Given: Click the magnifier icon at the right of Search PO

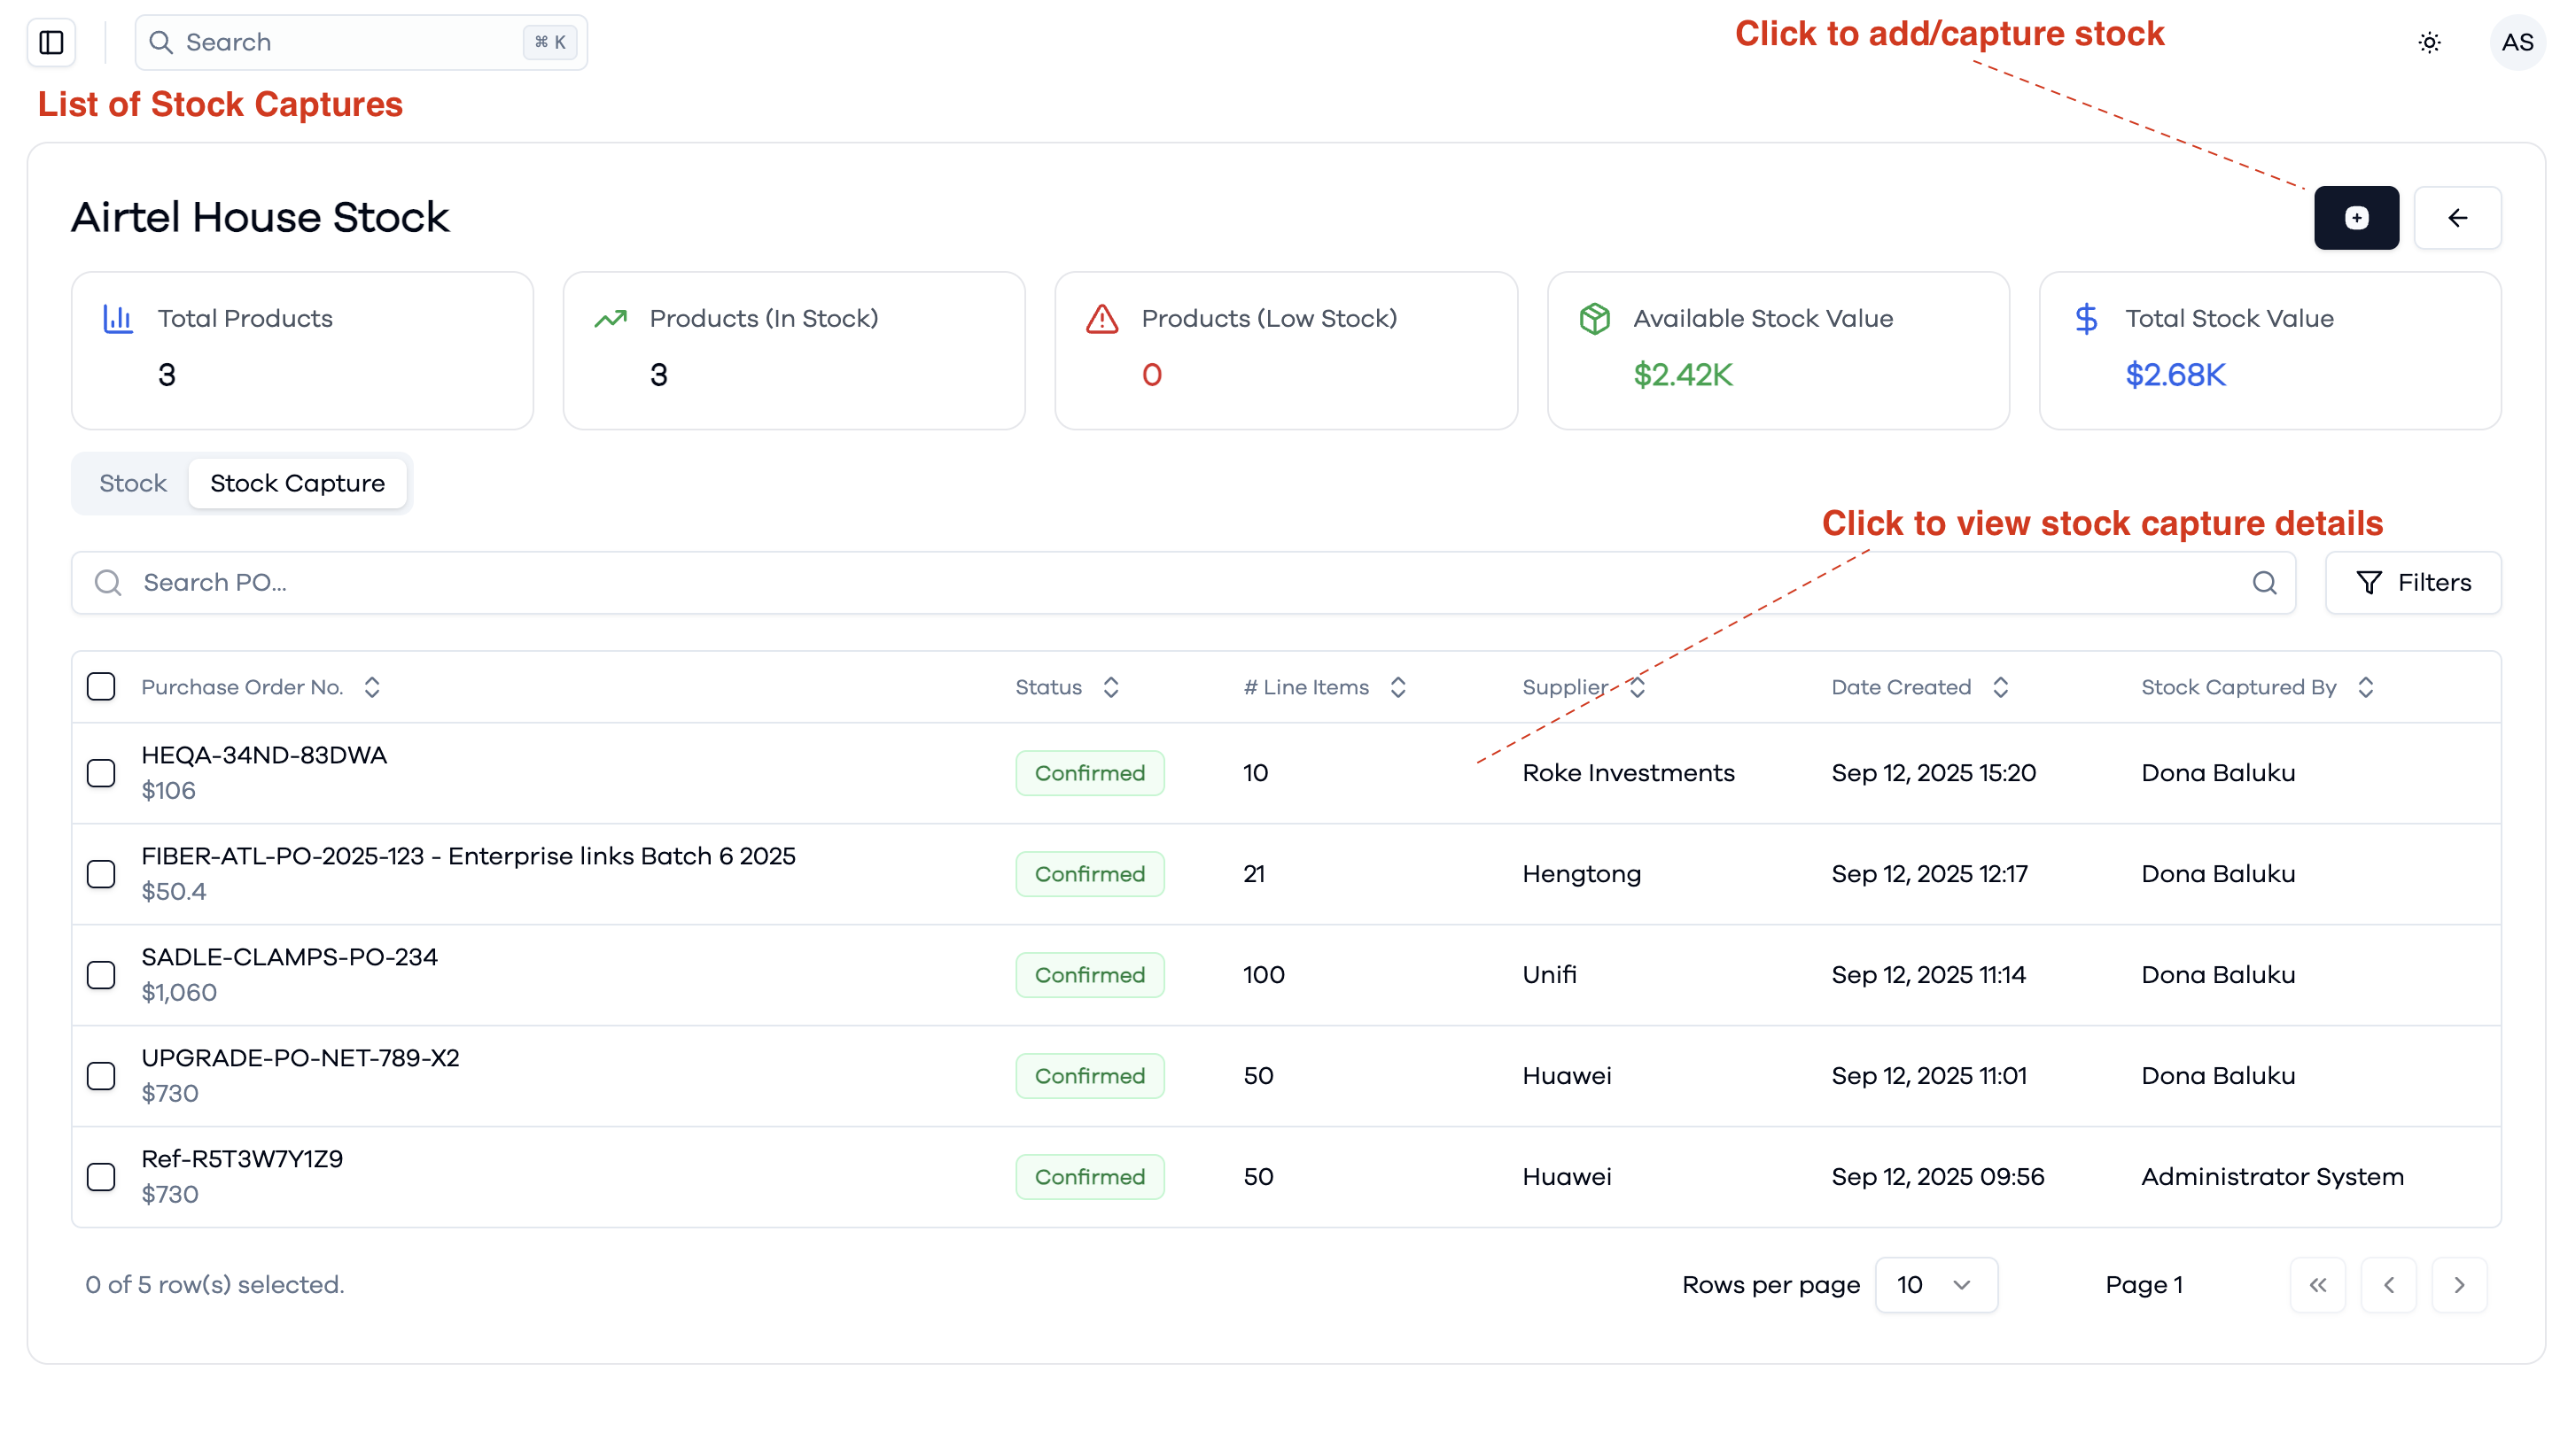Looking at the screenshot, I should pyautogui.click(x=2264, y=582).
